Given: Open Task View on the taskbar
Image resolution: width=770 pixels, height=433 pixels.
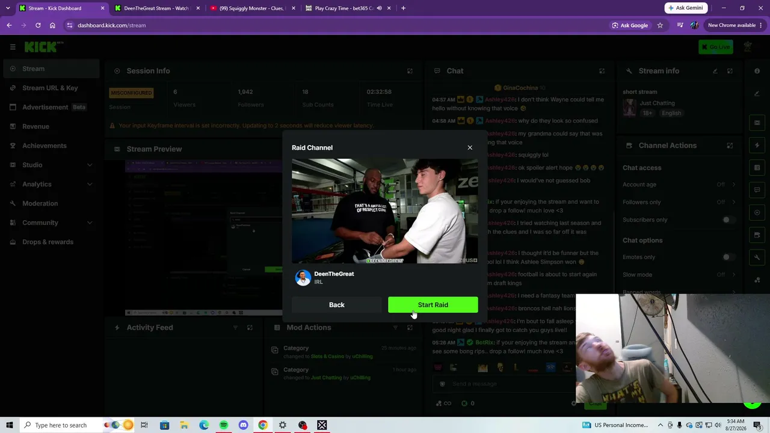Looking at the screenshot, I should tap(144, 425).
